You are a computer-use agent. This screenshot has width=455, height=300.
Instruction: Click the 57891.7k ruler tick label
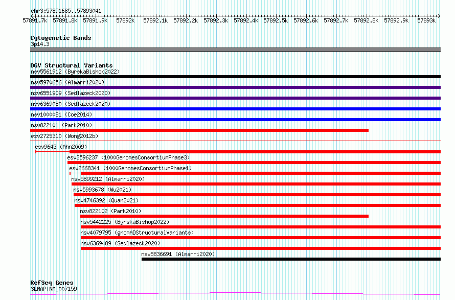click(x=35, y=20)
